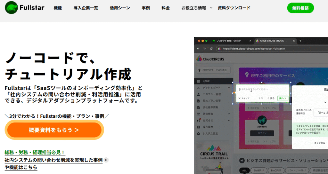Click green 無料相談 button
328x174 pixels.
coord(300,8)
